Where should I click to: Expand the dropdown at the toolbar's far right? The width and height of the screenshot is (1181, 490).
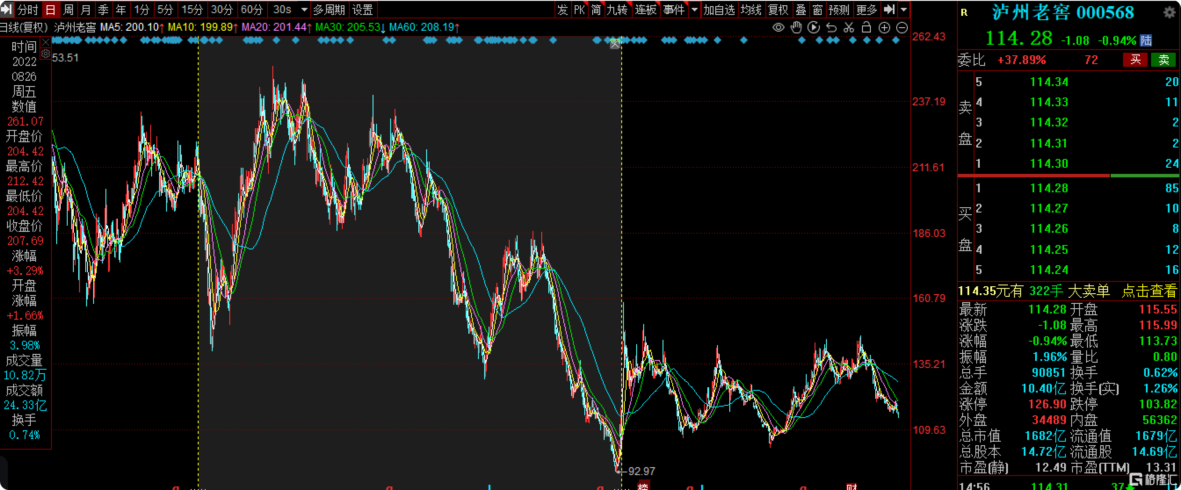904,10
